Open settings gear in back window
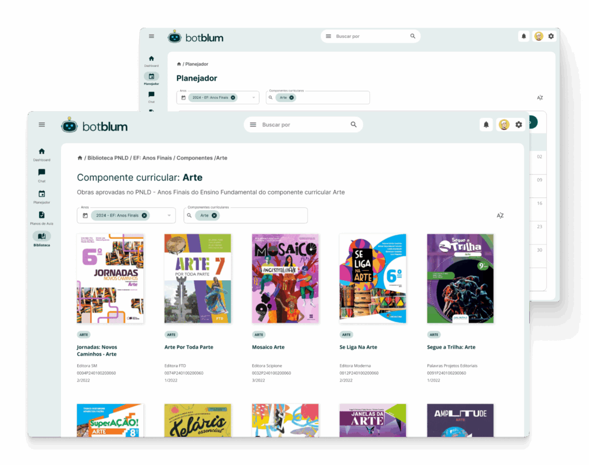Viewport: 589px width, 465px height. 550,36
